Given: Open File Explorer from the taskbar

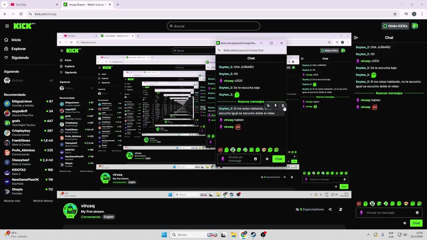Looking at the screenshot, I should (234, 235).
